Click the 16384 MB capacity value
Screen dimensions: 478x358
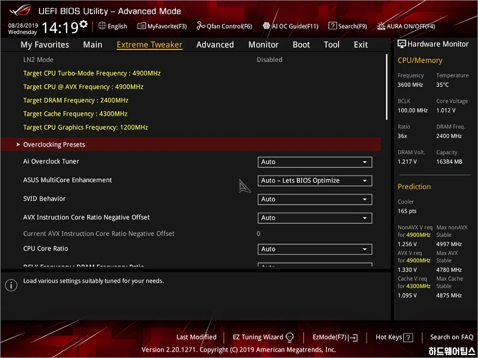point(449,161)
